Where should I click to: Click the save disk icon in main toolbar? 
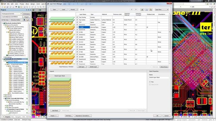(x=7, y=7)
